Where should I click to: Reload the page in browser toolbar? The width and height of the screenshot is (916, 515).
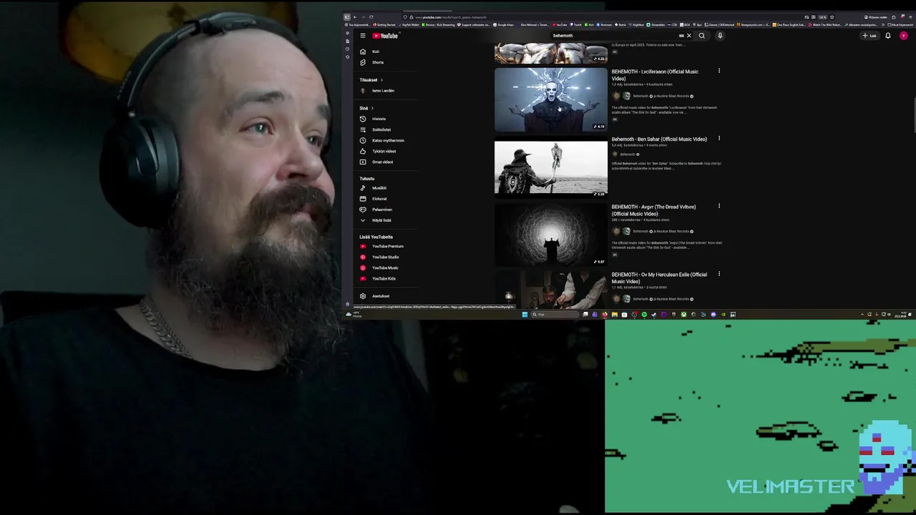pos(371,17)
